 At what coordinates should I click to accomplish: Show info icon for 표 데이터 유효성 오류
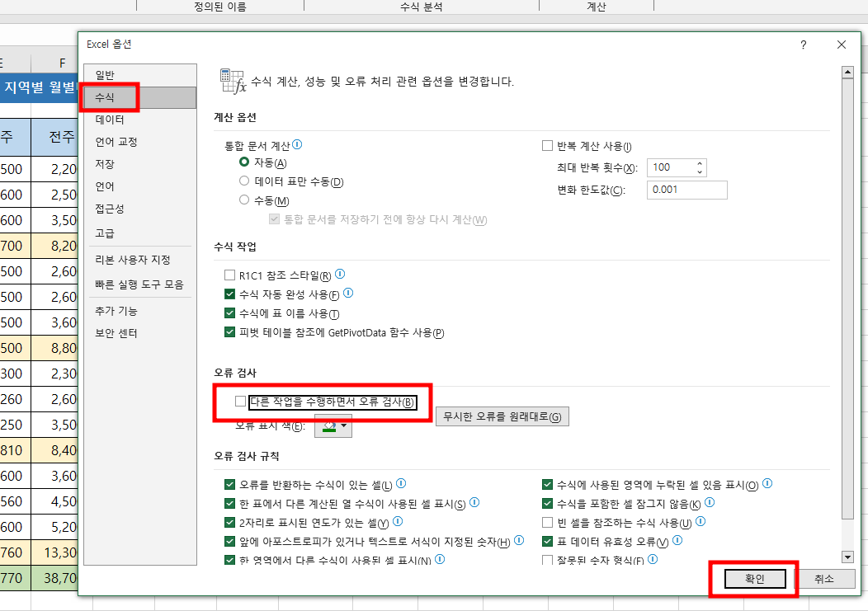coord(677,540)
